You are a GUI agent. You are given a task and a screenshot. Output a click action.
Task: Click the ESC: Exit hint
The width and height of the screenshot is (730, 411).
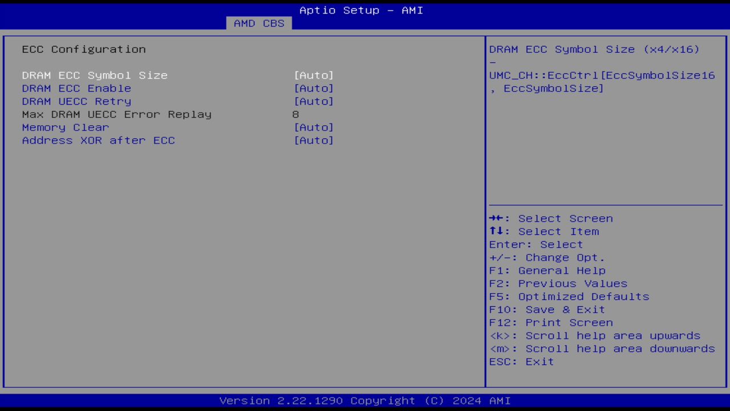(521, 362)
